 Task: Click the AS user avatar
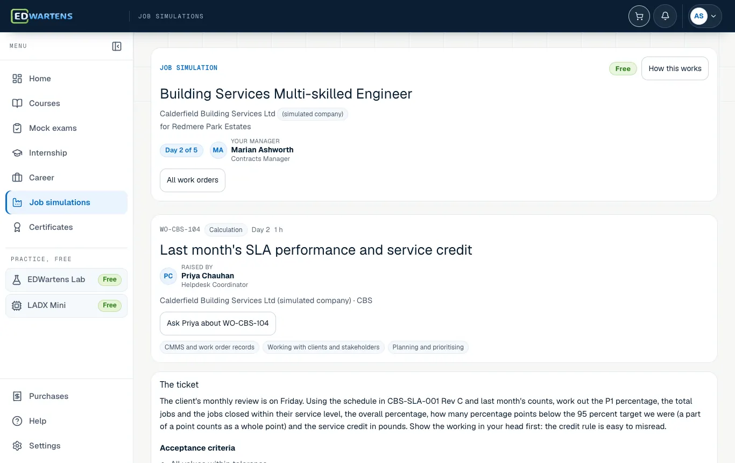(x=698, y=16)
